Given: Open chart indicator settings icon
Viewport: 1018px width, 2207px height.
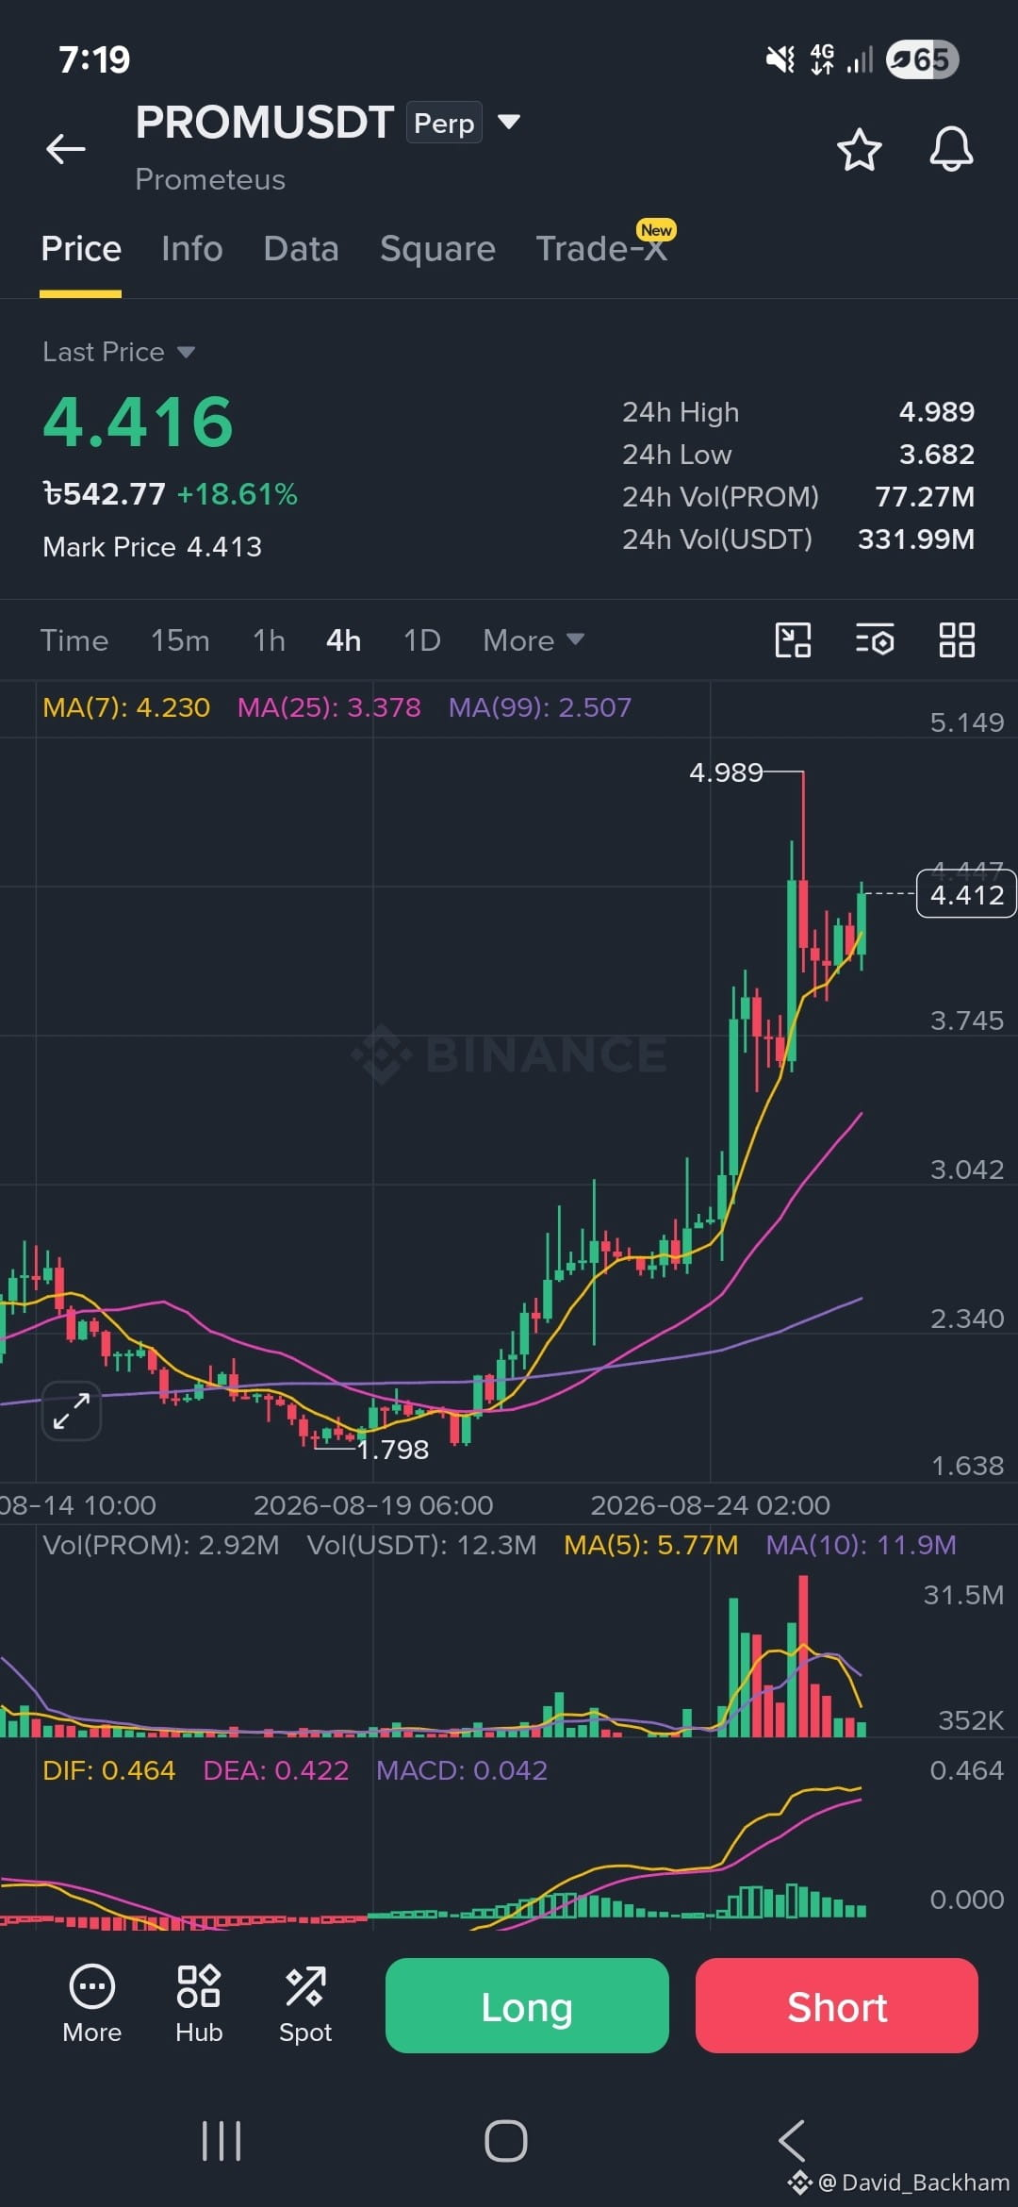Looking at the screenshot, I should pos(875,639).
